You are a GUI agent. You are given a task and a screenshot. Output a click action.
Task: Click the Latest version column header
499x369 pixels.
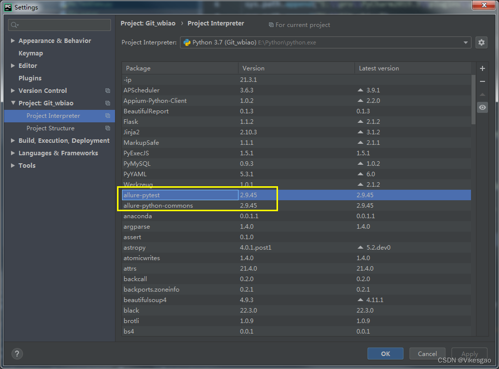413,68
